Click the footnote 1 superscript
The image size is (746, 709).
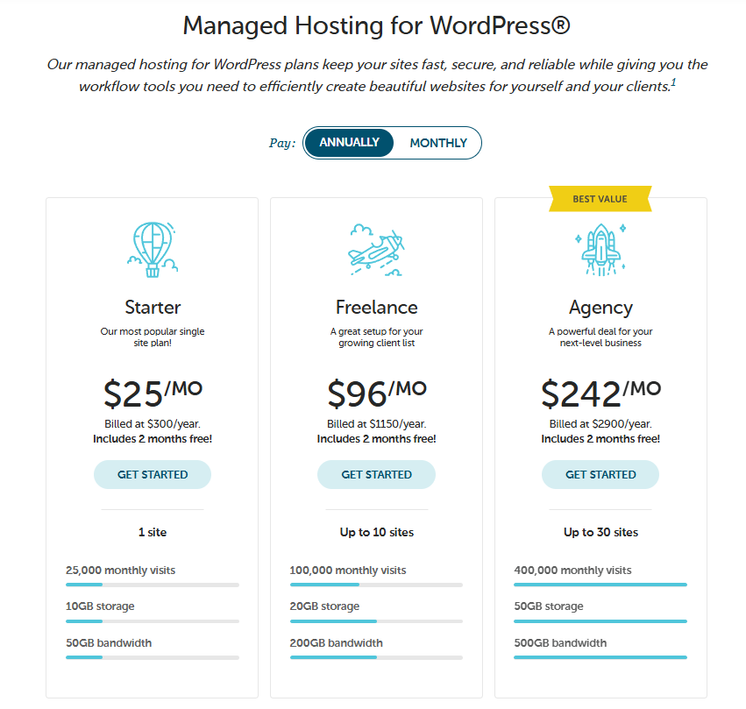673,82
